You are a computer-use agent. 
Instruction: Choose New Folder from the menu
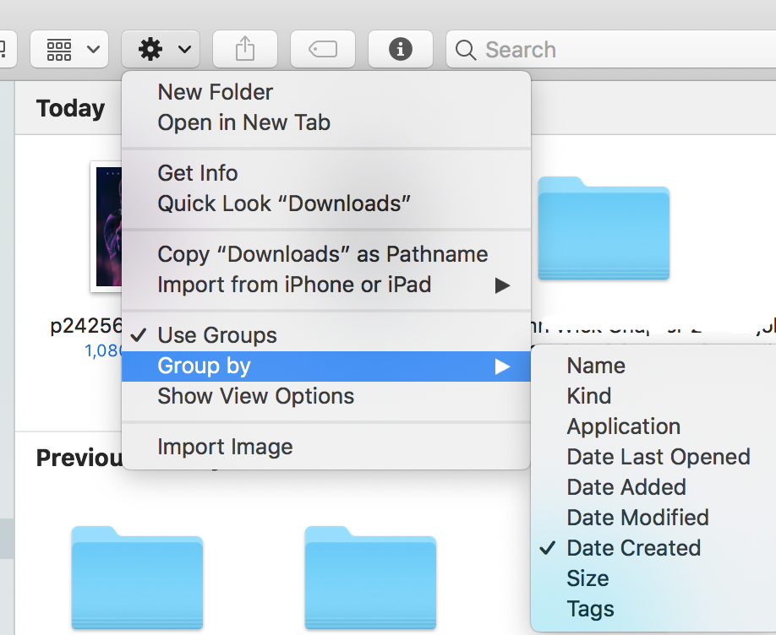(x=326, y=92)
